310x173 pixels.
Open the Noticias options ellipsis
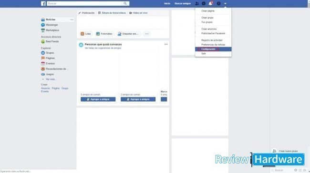point(72,19)
